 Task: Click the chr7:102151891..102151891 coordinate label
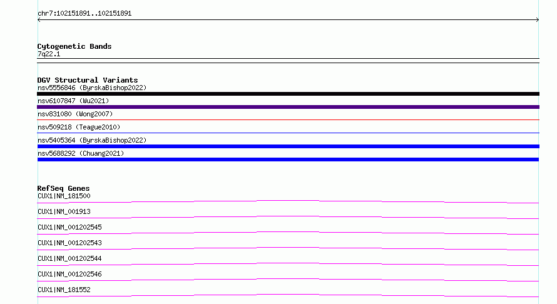(84, 14)
